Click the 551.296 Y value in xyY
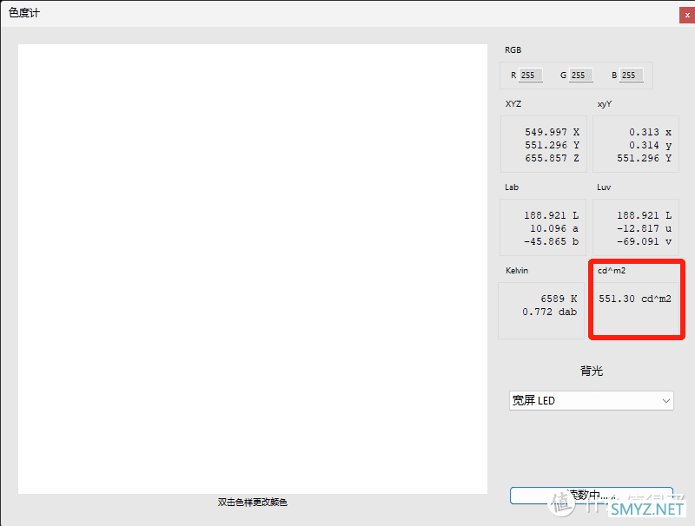 [644, 158]
